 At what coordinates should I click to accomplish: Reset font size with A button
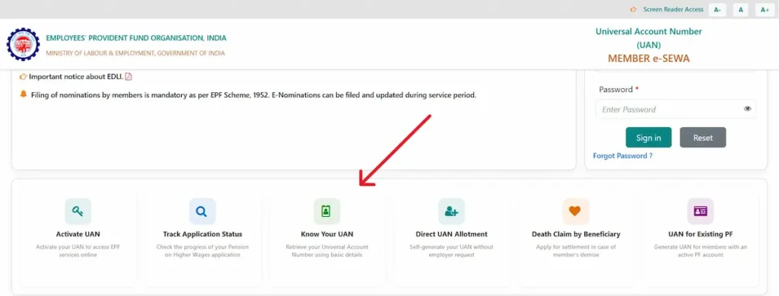pyautogui.click(x=740, y=9)
